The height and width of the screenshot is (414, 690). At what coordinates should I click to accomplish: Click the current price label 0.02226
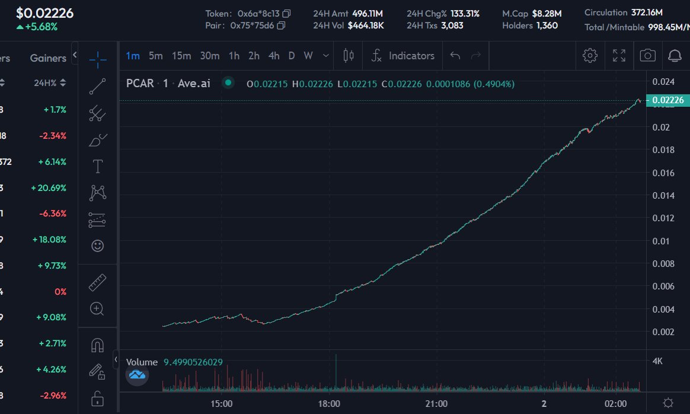coord(667,100)
